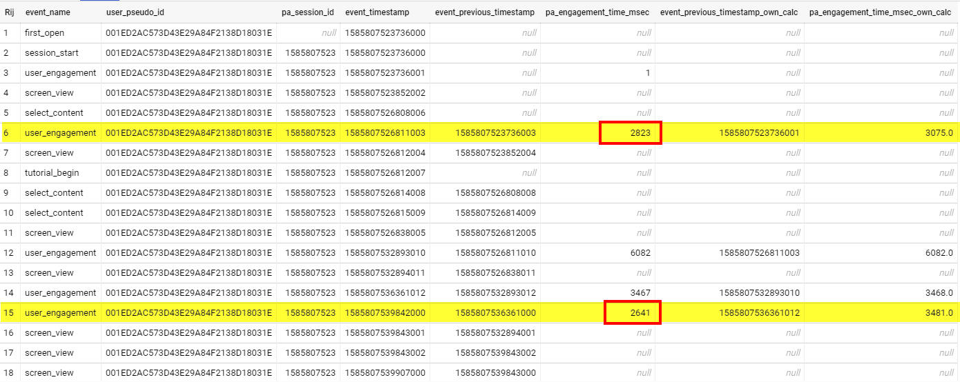Click the event_previous_timestamp column header

coord(485,13)
